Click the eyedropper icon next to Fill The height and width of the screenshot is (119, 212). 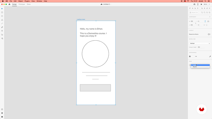click(x=210, y=56)
